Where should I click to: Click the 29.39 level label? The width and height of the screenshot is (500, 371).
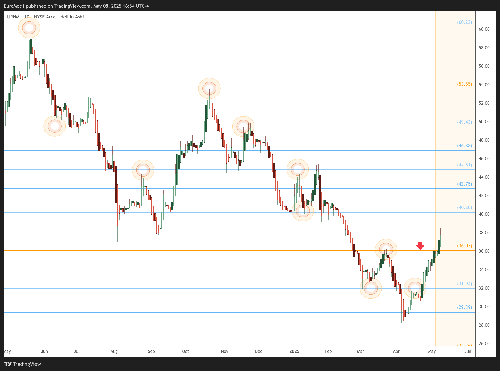(x=465, y=307)
